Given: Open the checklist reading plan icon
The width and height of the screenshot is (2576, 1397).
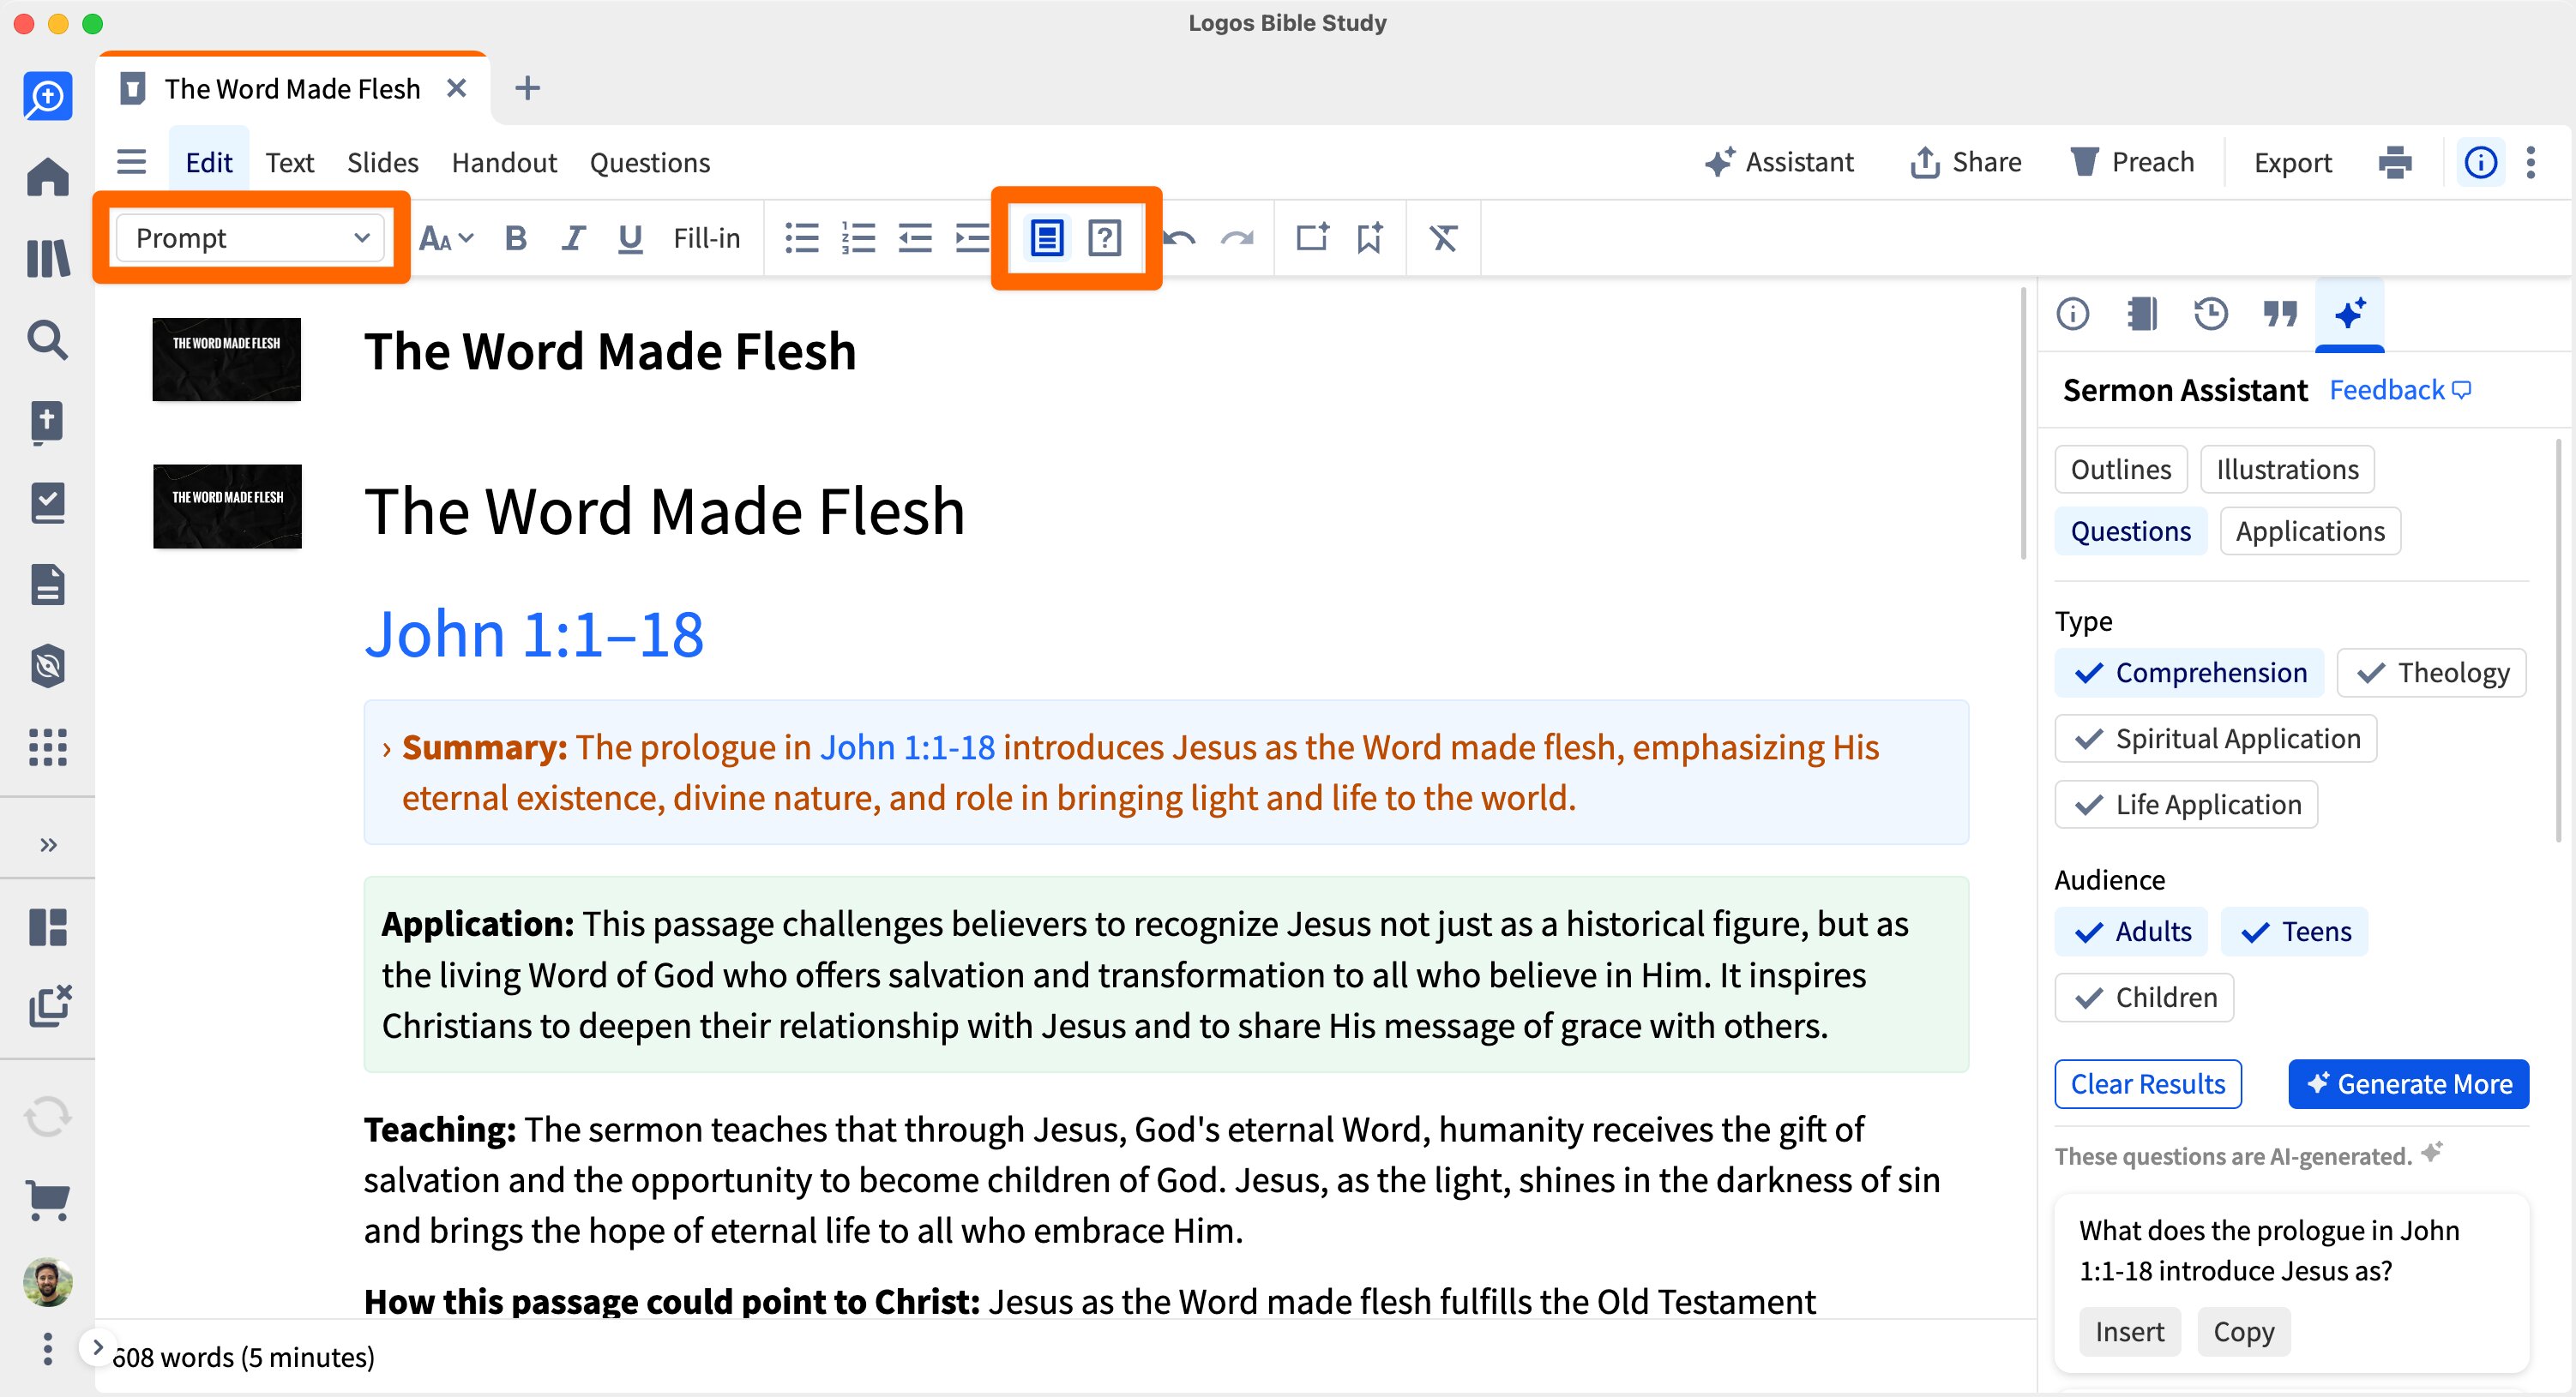Looking at the screenshot, I should [x=47, y=502].
